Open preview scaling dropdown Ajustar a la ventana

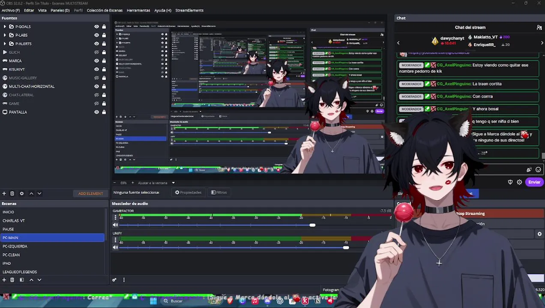click(156, 183)
